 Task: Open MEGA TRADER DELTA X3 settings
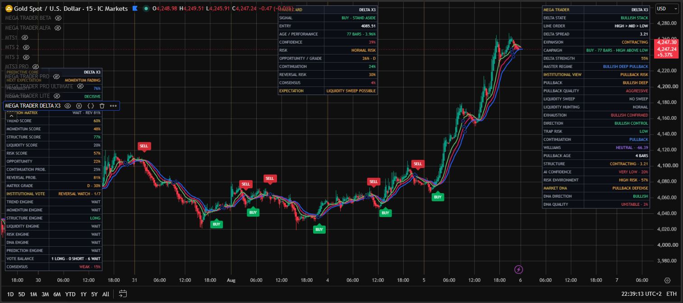click(79, 106)
